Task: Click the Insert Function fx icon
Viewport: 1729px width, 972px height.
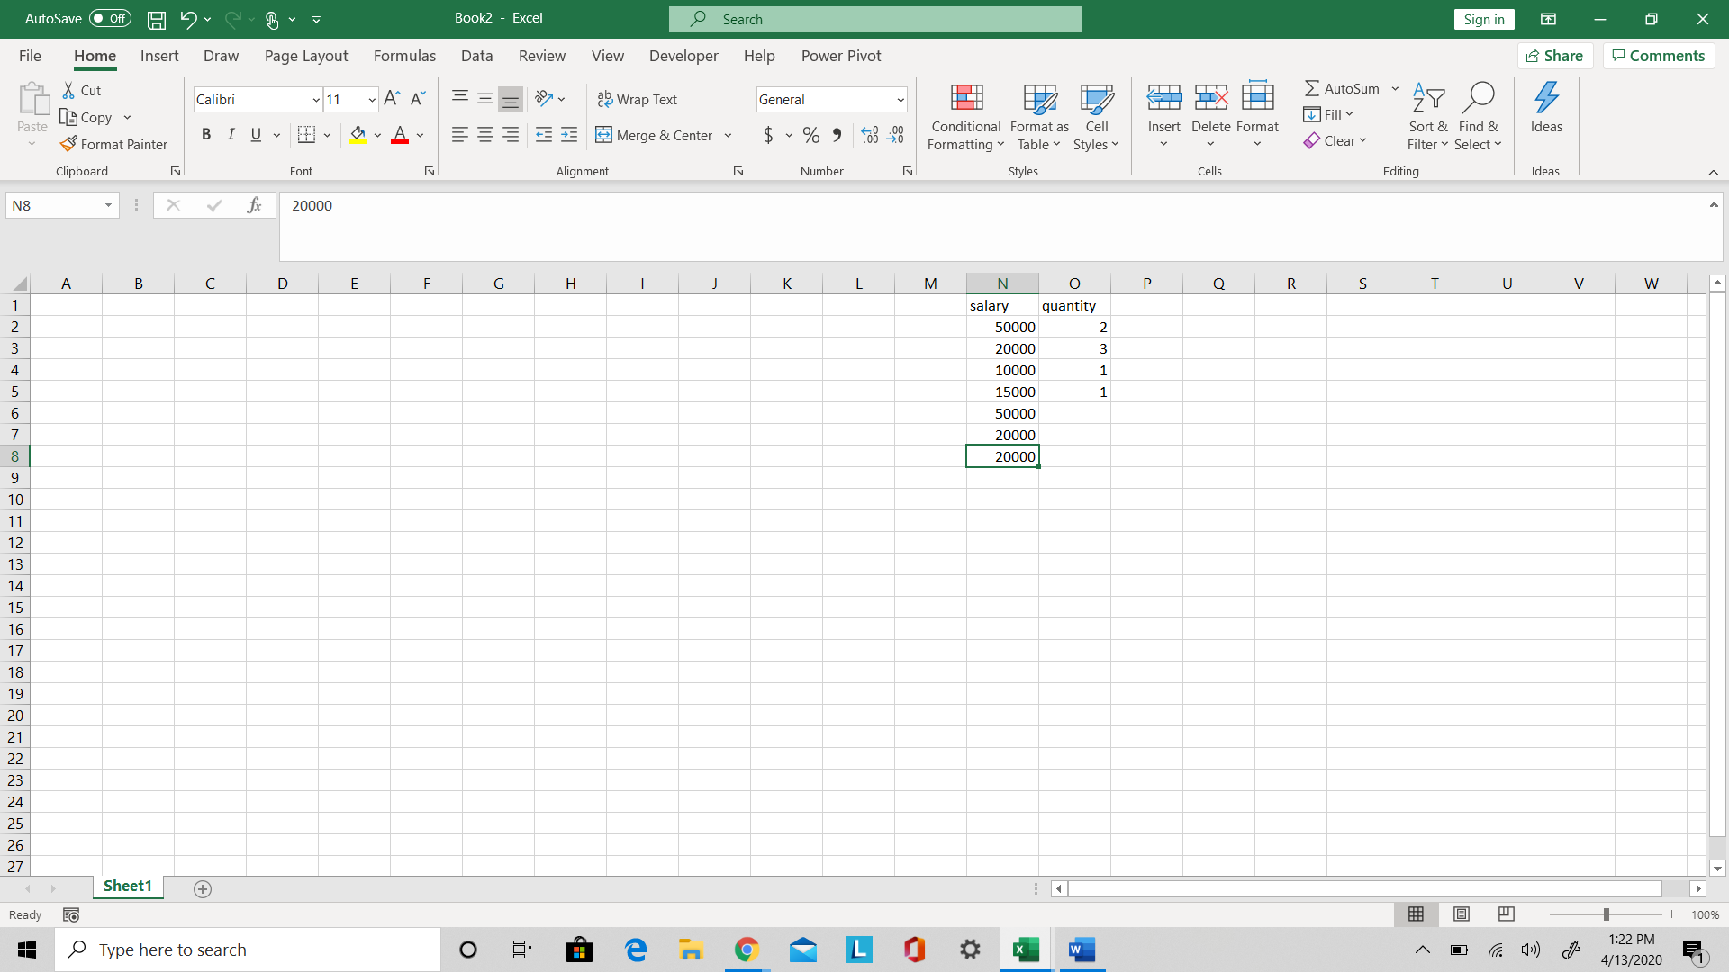Action: click(x=255, y=206)
